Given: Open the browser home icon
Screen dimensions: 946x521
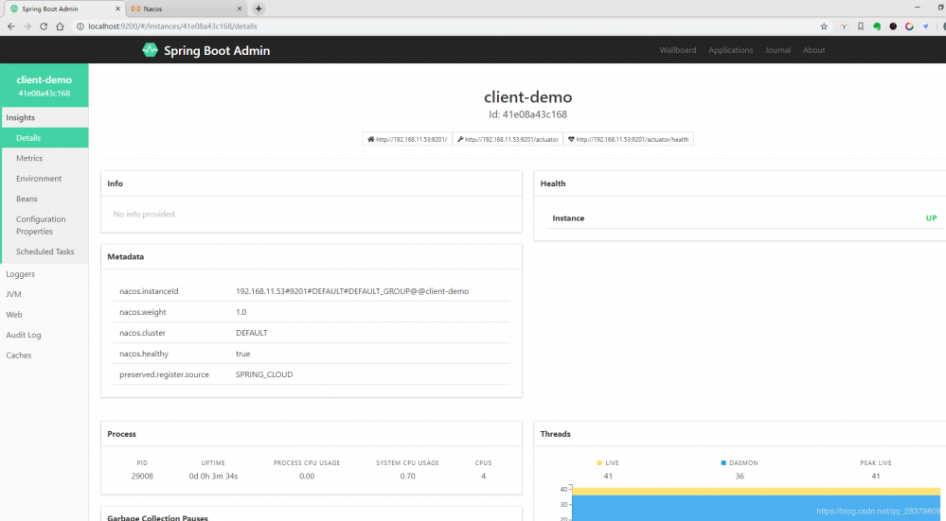Looking at the screenshot, I should coord(60,26).
